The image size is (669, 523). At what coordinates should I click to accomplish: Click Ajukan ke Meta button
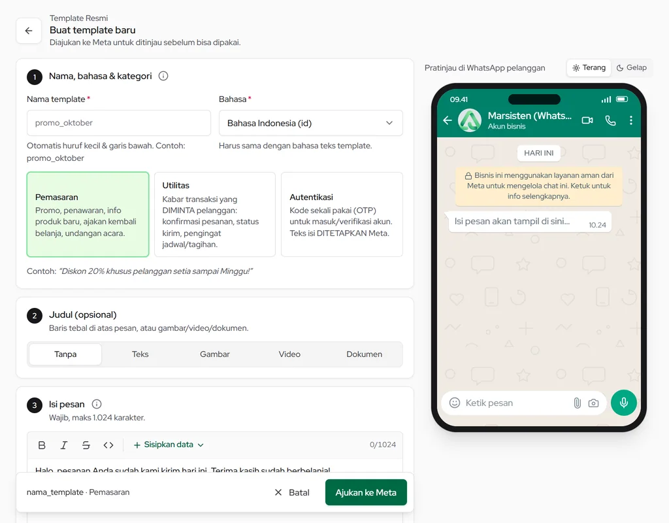tap(366, 492)
